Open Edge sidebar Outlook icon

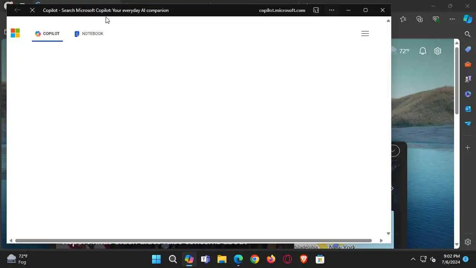point(468,109)
